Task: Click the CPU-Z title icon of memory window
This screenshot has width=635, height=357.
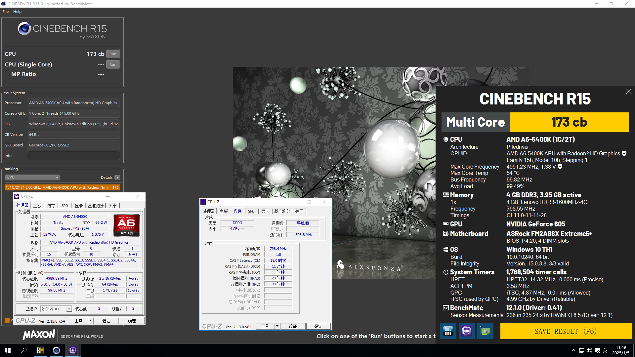Action: pyautogui.click(x=203, y=202)
